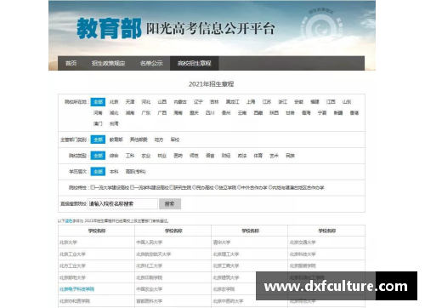Open 北京大学 in the school table

[x=68, y=242]
